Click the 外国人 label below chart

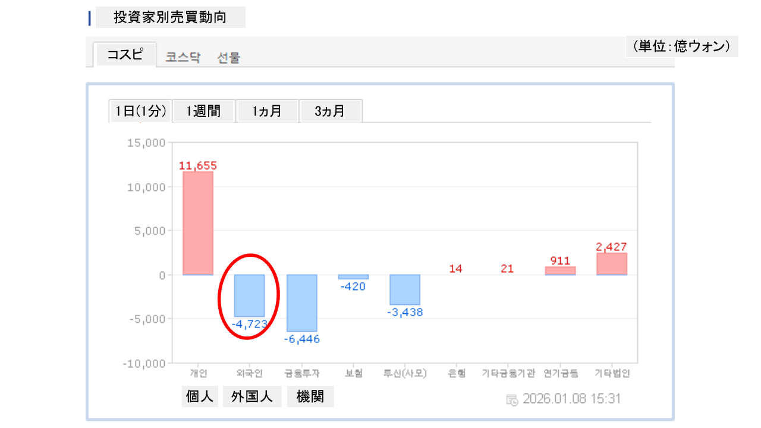pos(252,397)
